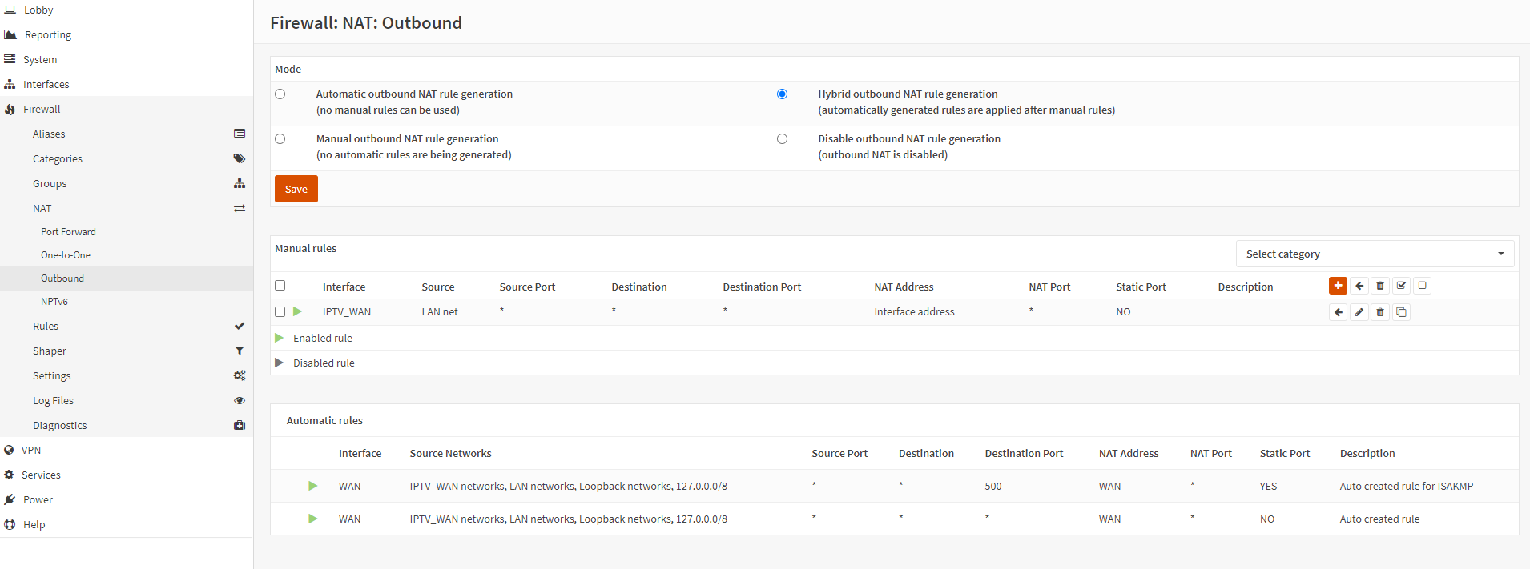Click the 'Disabled rule' legend entry
The width and height of the screenshot is (1530, 569).
pyautogui.click(x=324, y=363)
